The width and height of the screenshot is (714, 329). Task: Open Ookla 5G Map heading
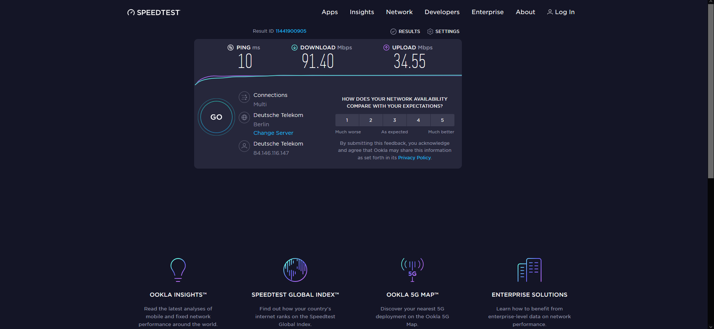click(x=412, y=295)
